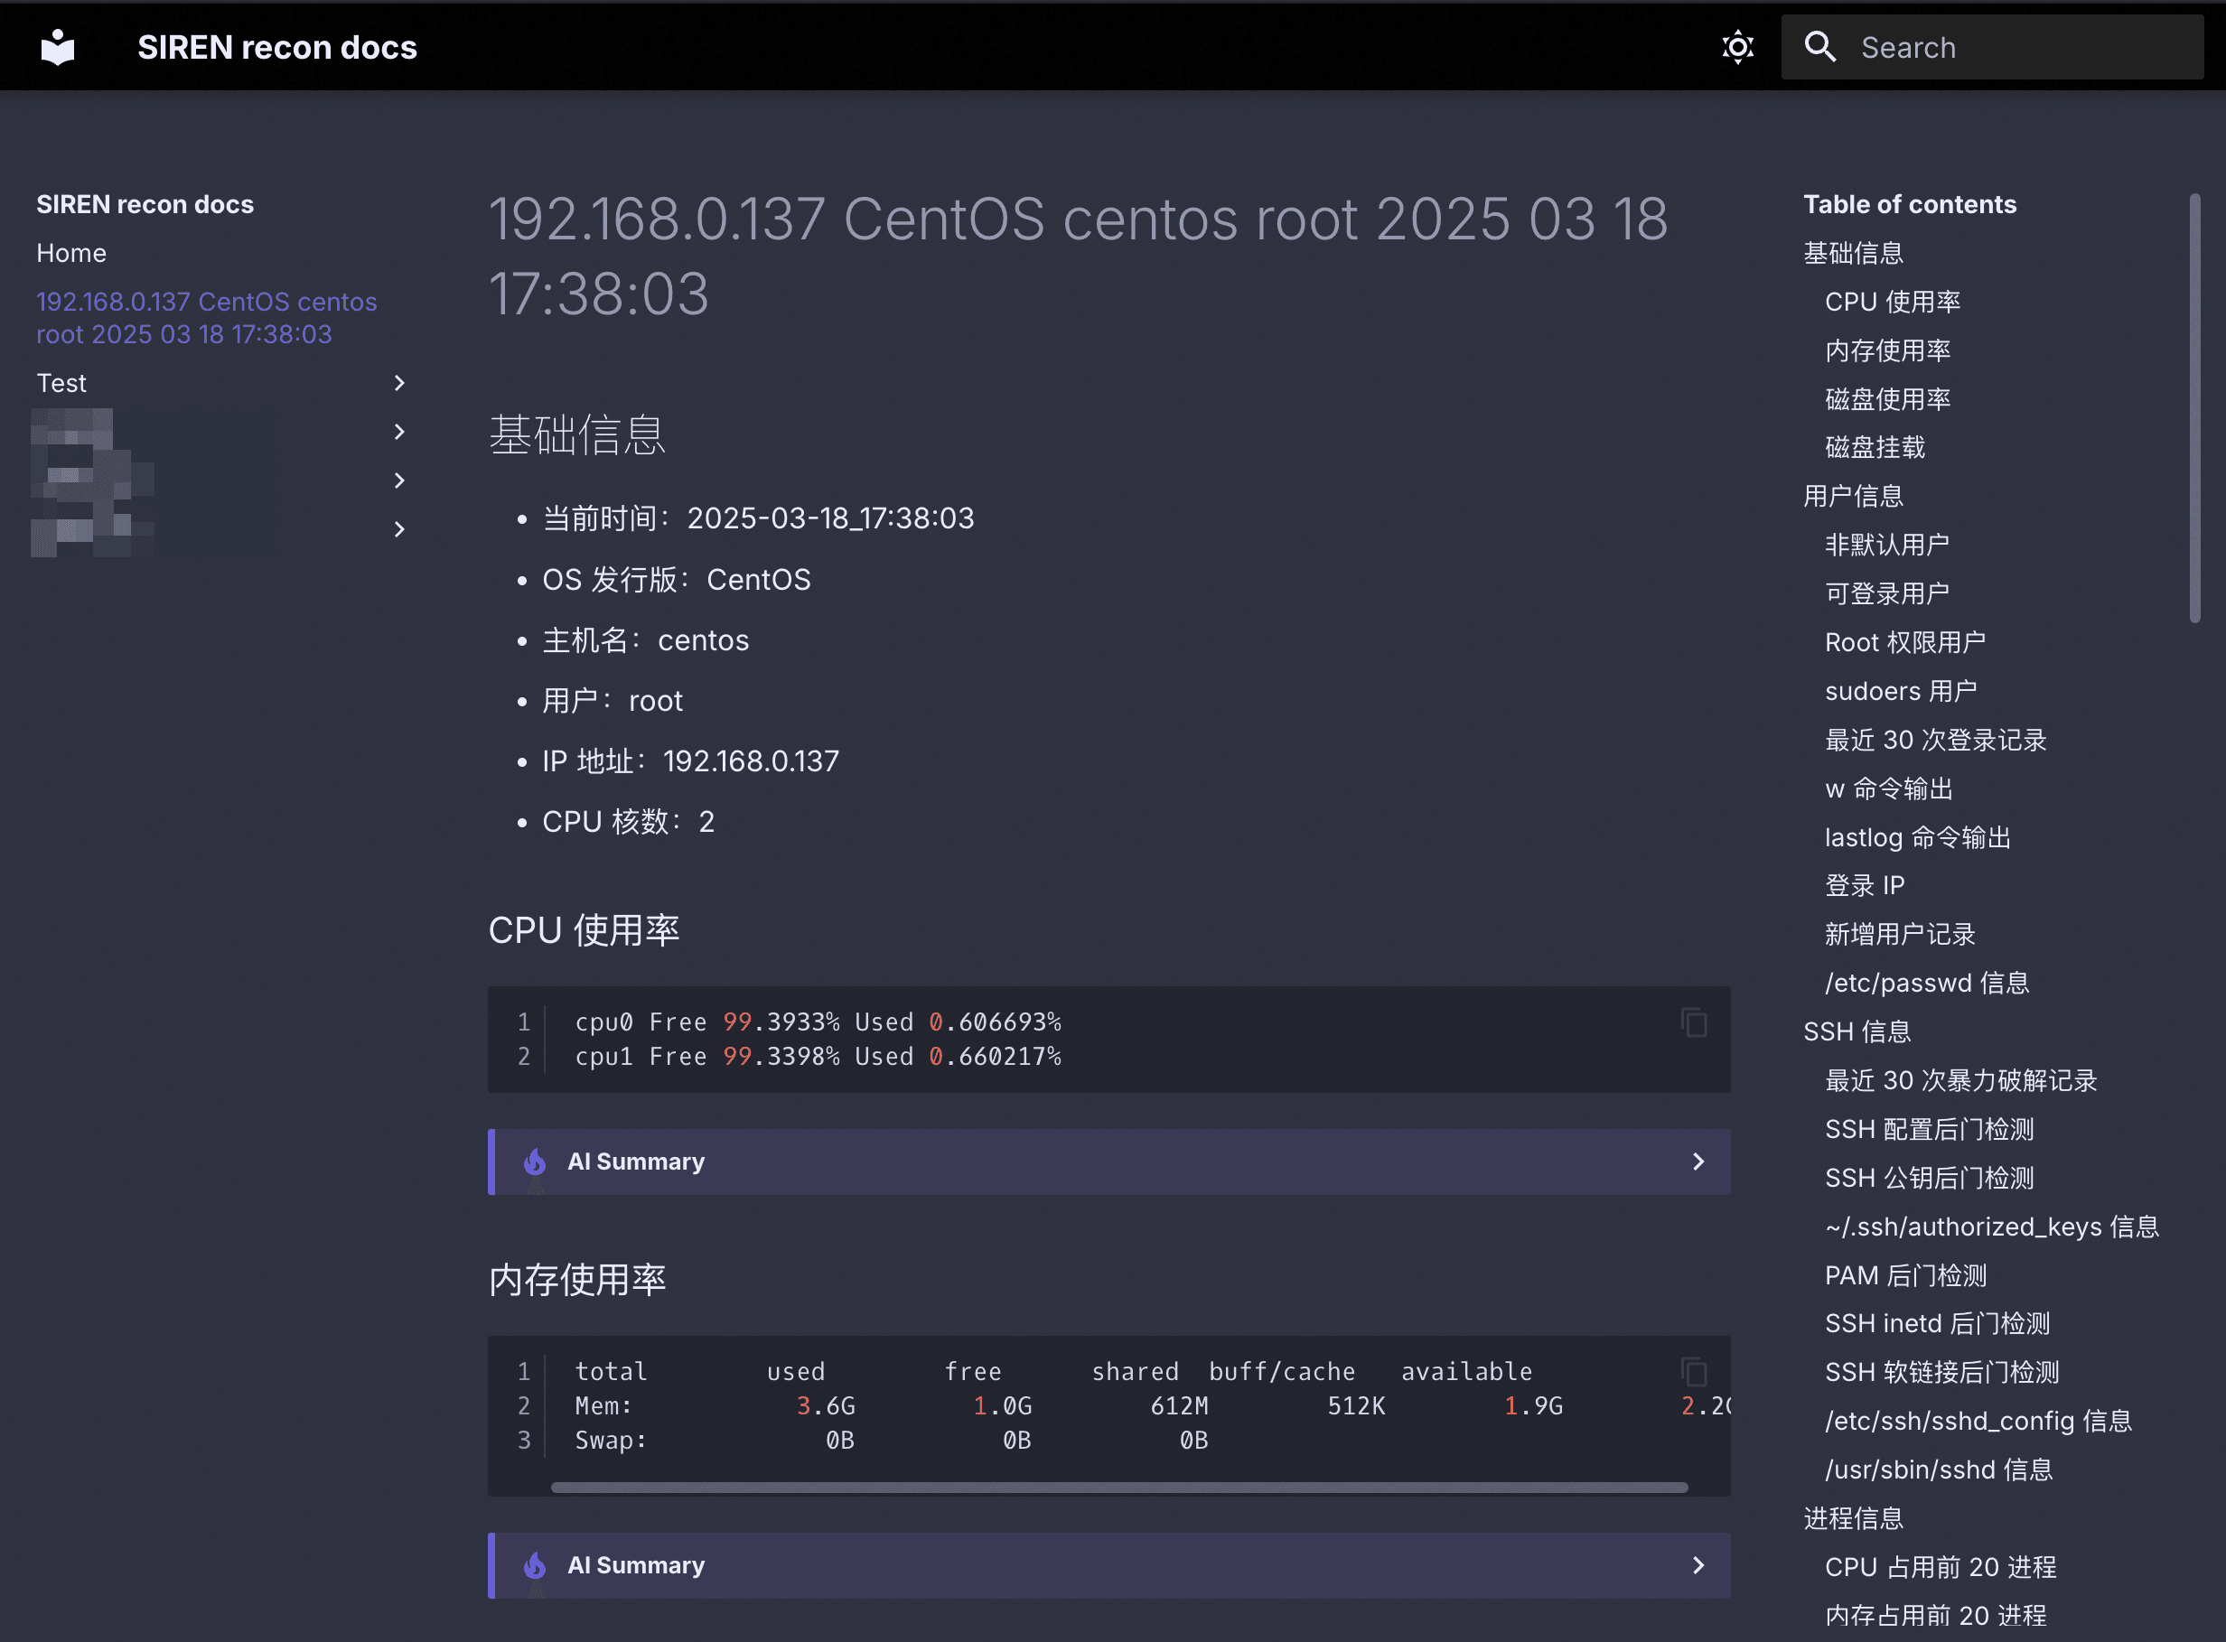Viewport: 2226px width, 1642px height.
Task: Jump to SSH 配置后门检测 section
Action: coord(1929,1129)
